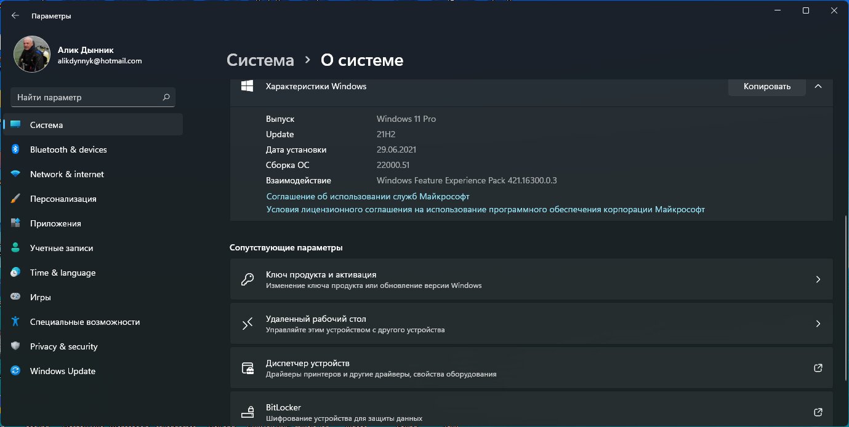Click the search magnifier in Найти параметр
849x427 pixels.
(166, 97)
